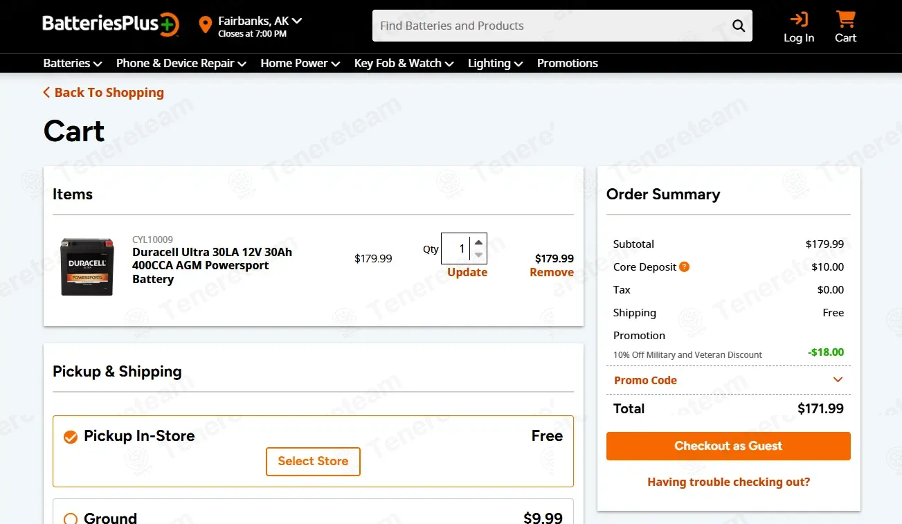Remove the Duracell battery from cart

[x=552, y=272]
